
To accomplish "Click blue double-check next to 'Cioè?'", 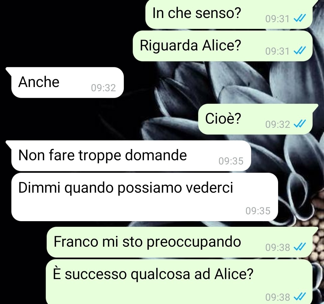I will click(299, 125).
